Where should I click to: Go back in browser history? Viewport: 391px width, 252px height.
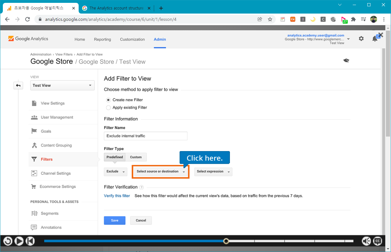coord(7,19)
